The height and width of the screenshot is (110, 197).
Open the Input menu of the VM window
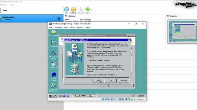click(72, 28)
